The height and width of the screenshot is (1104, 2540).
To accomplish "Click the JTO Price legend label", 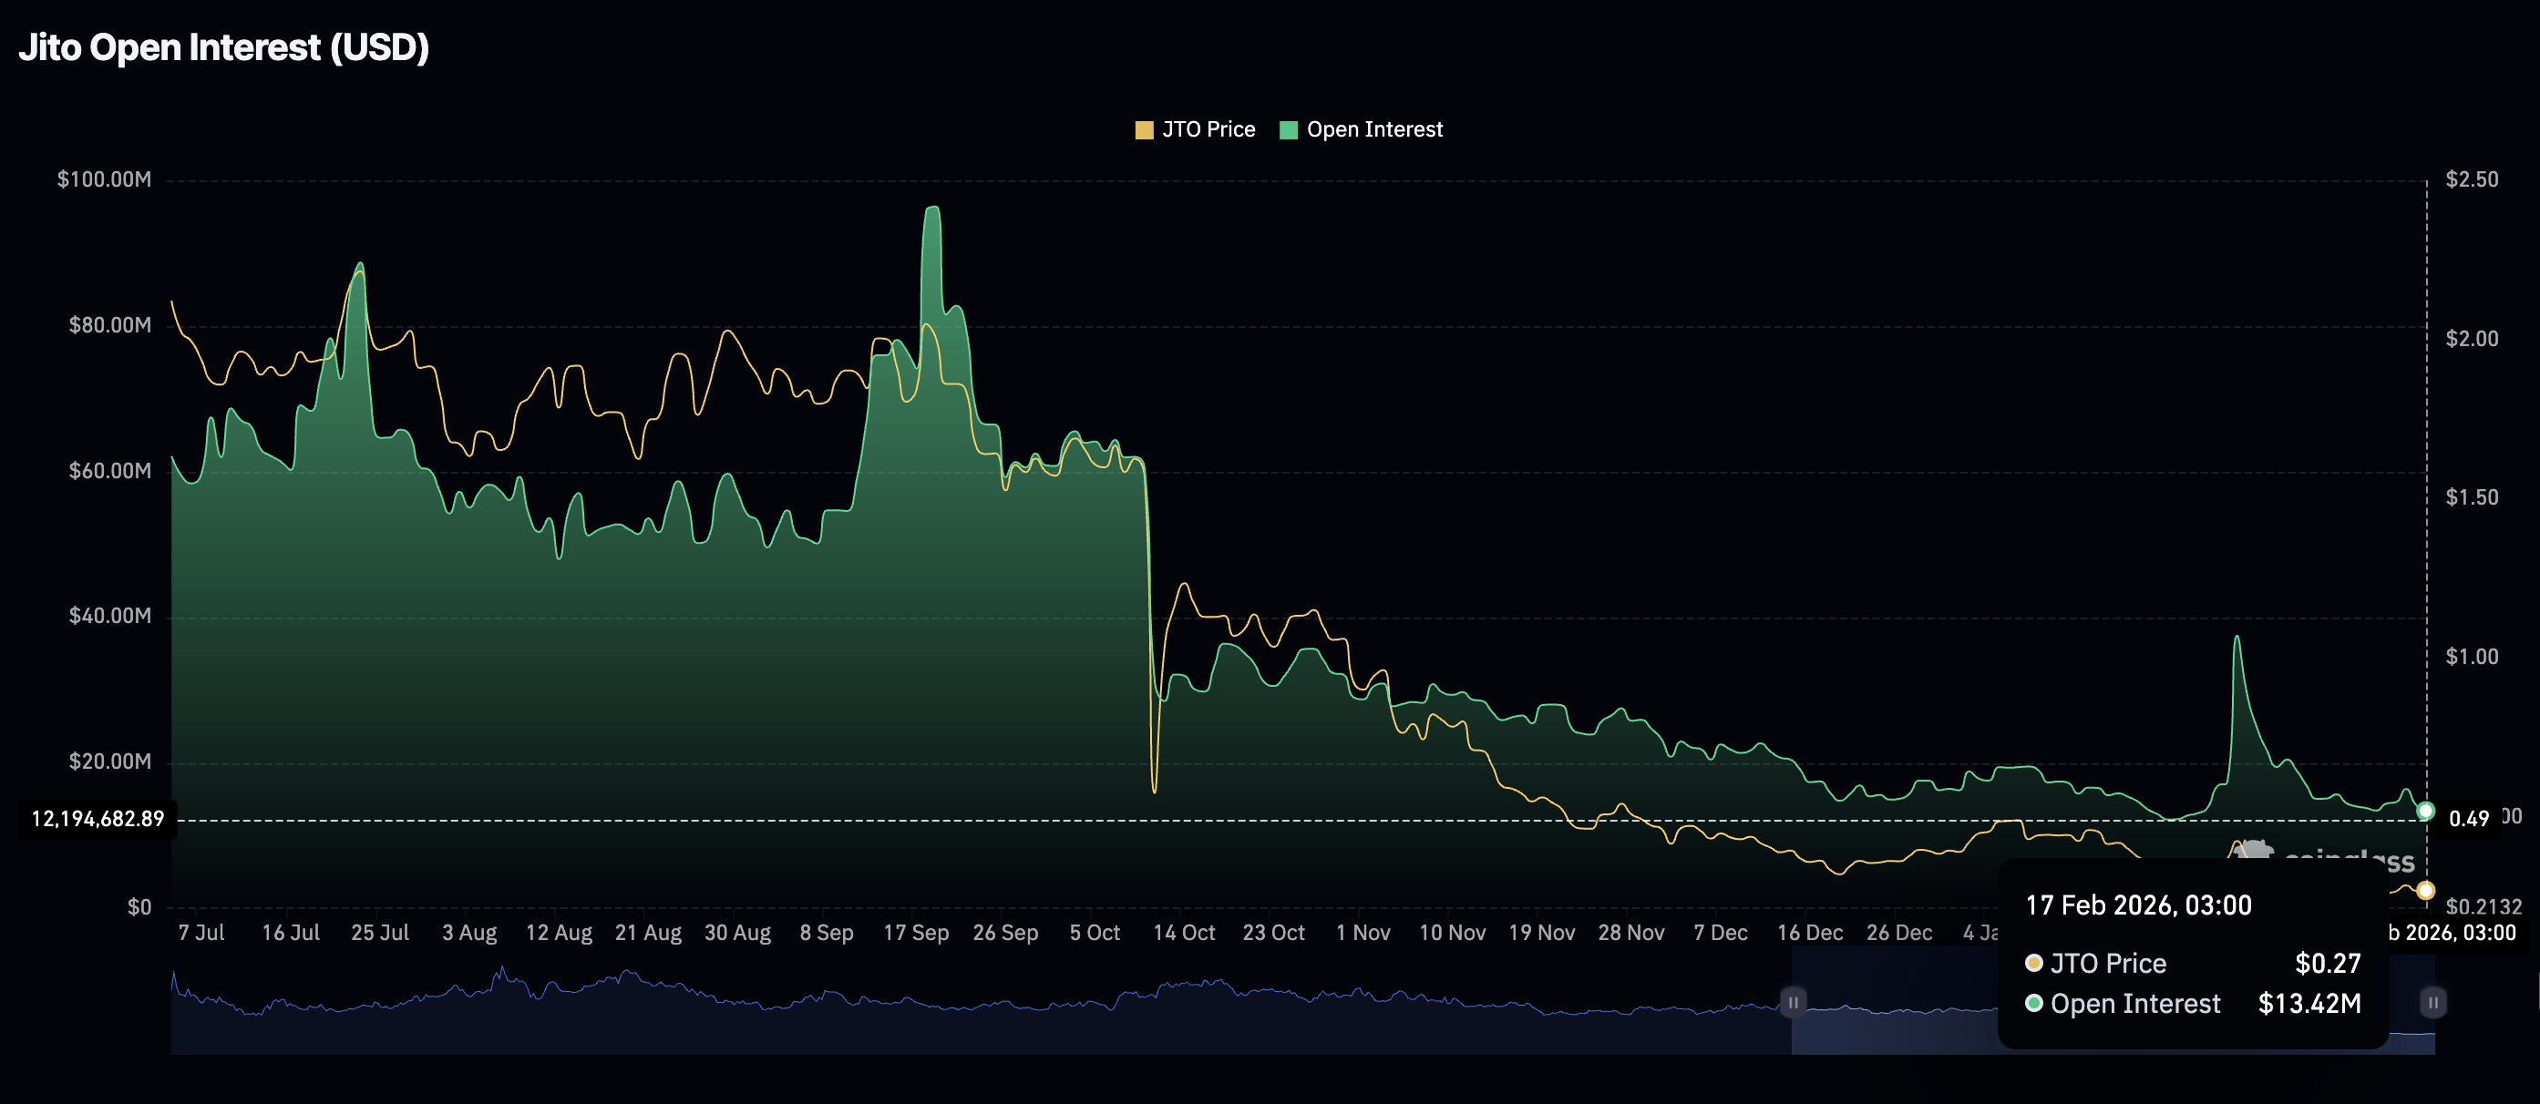I will 1208,129.
